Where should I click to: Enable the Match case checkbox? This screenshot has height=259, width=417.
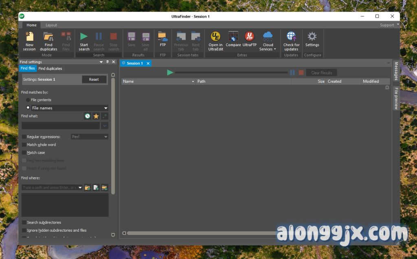(24, 153)
